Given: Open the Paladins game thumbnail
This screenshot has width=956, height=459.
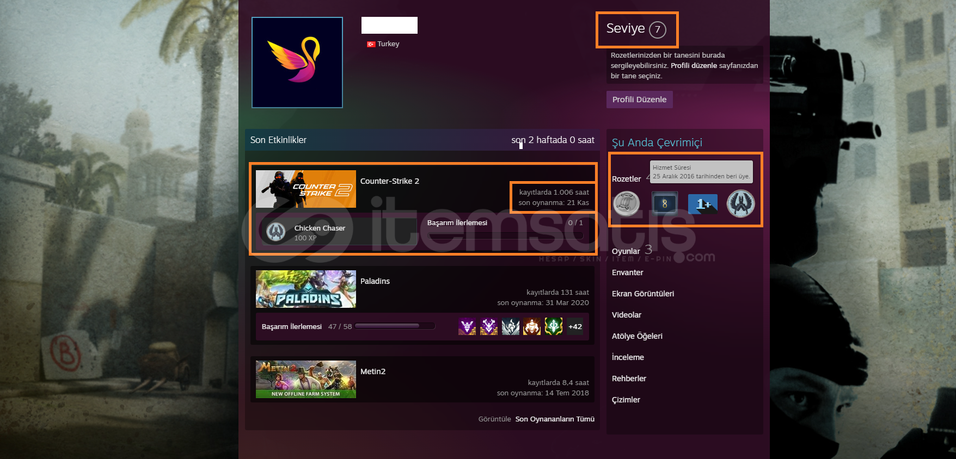Looking at the screenshot, I should click(x=306, y=289).
